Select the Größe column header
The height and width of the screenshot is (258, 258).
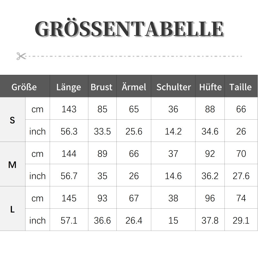(x=24, y=87)
